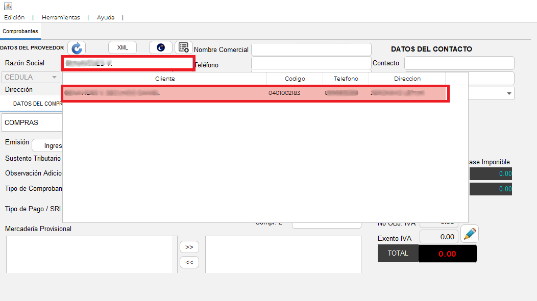Click the blue refresh arrow icon
This screenshot has height=301, width=537.
coord(77,48)
